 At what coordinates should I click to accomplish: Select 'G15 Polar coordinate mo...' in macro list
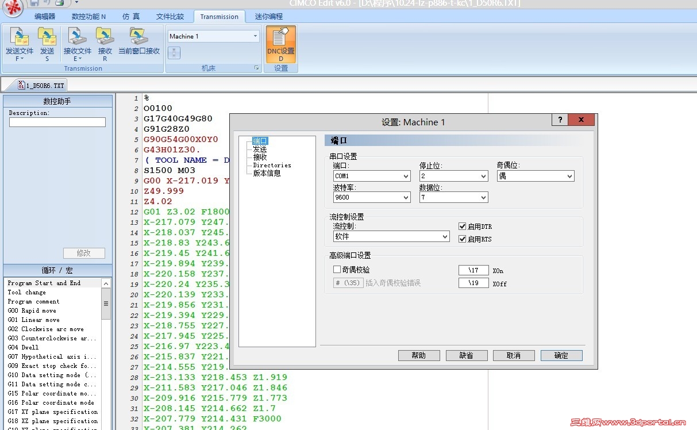[53, 393]
